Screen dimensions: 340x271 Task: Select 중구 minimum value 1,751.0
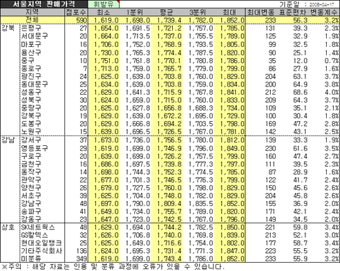[106, 61]
